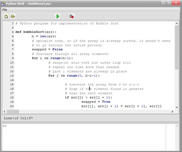182x152 pixels.
Task: Click the horizontal scroll left arrow
Action: coord(5,112)
